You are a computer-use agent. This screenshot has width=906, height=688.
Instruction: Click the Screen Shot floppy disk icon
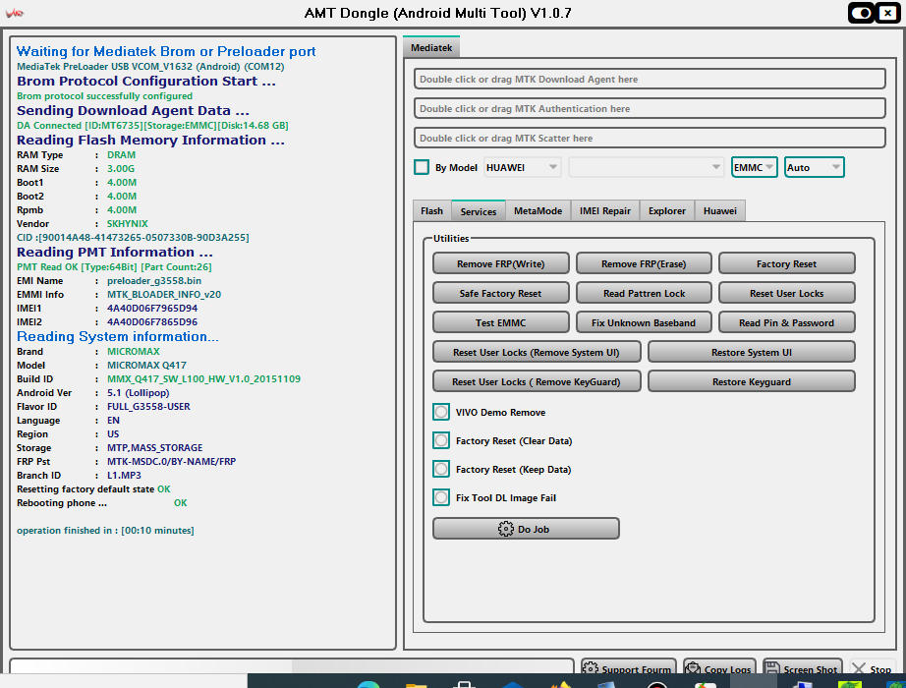(x=772, y=669)
